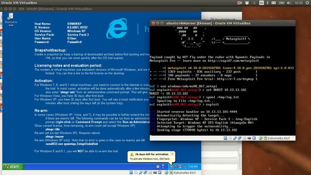The height and width of the screenshot is (175, 311).
Task: Click 'To activate Windows now, click here'
Action: click(x=150, y=159)
